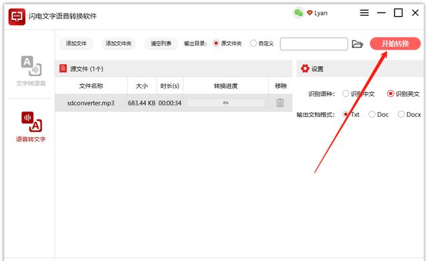Screen dimensions: 428x261
Task: Open the WeChat icon in title bar
Action: 298,13
